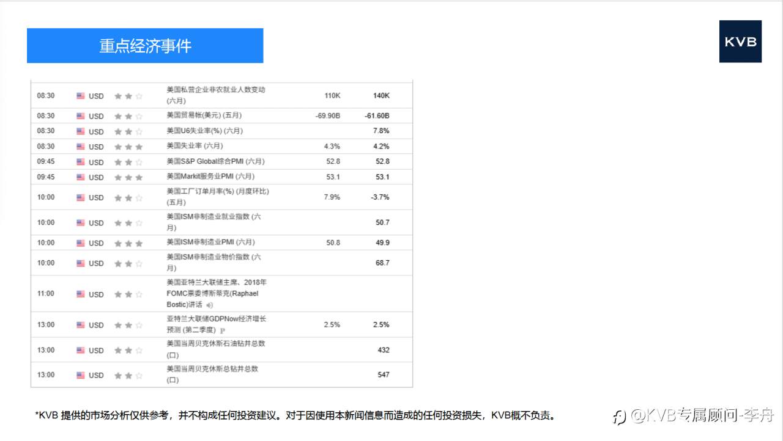Image resolution: width=783 pixels, height=441 pixels.
Task: Click the P icon after 预测 (第二季度)
Action: [x=223, y=330]
